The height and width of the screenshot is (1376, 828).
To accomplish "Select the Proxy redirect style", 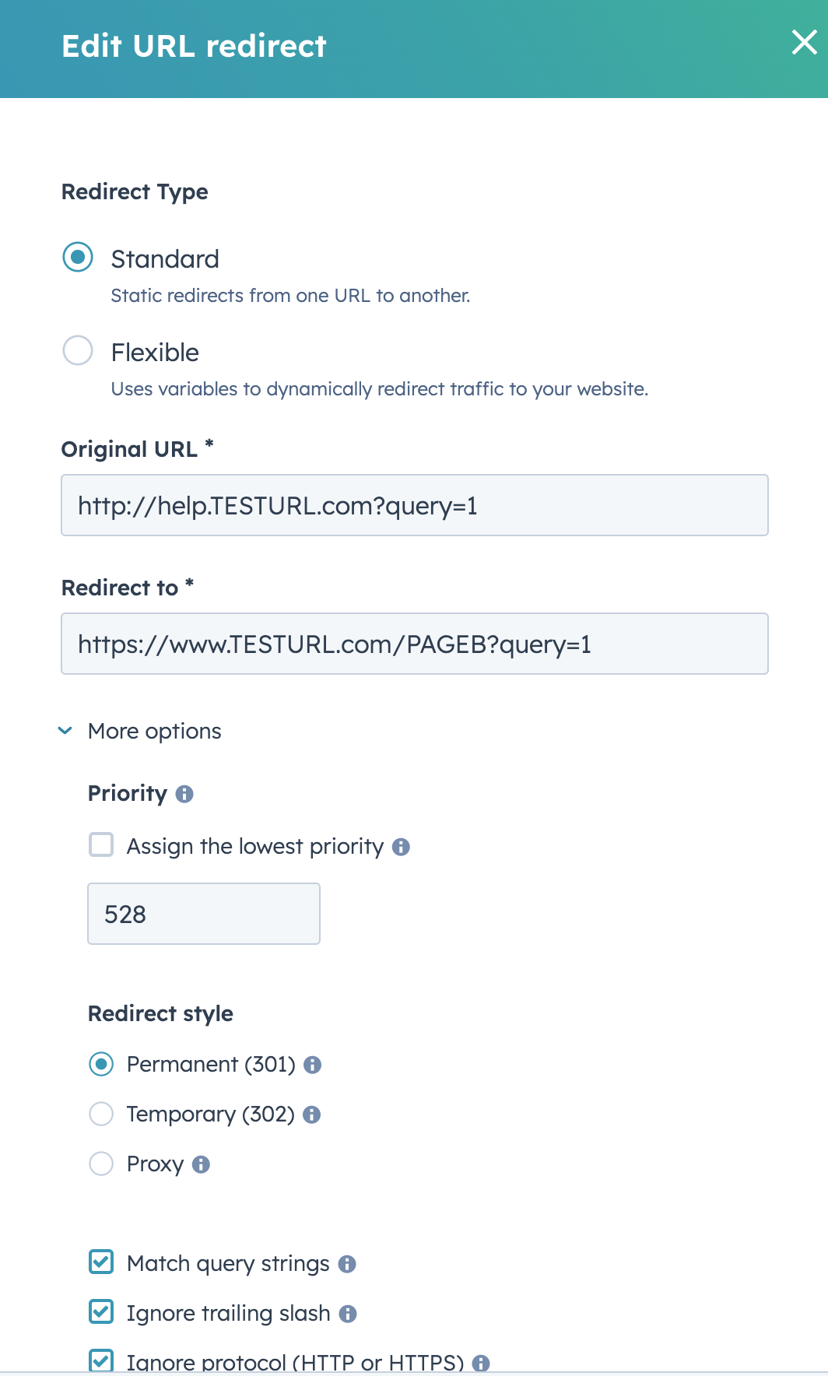I will pyautogui.click(x=100, y=1164).
